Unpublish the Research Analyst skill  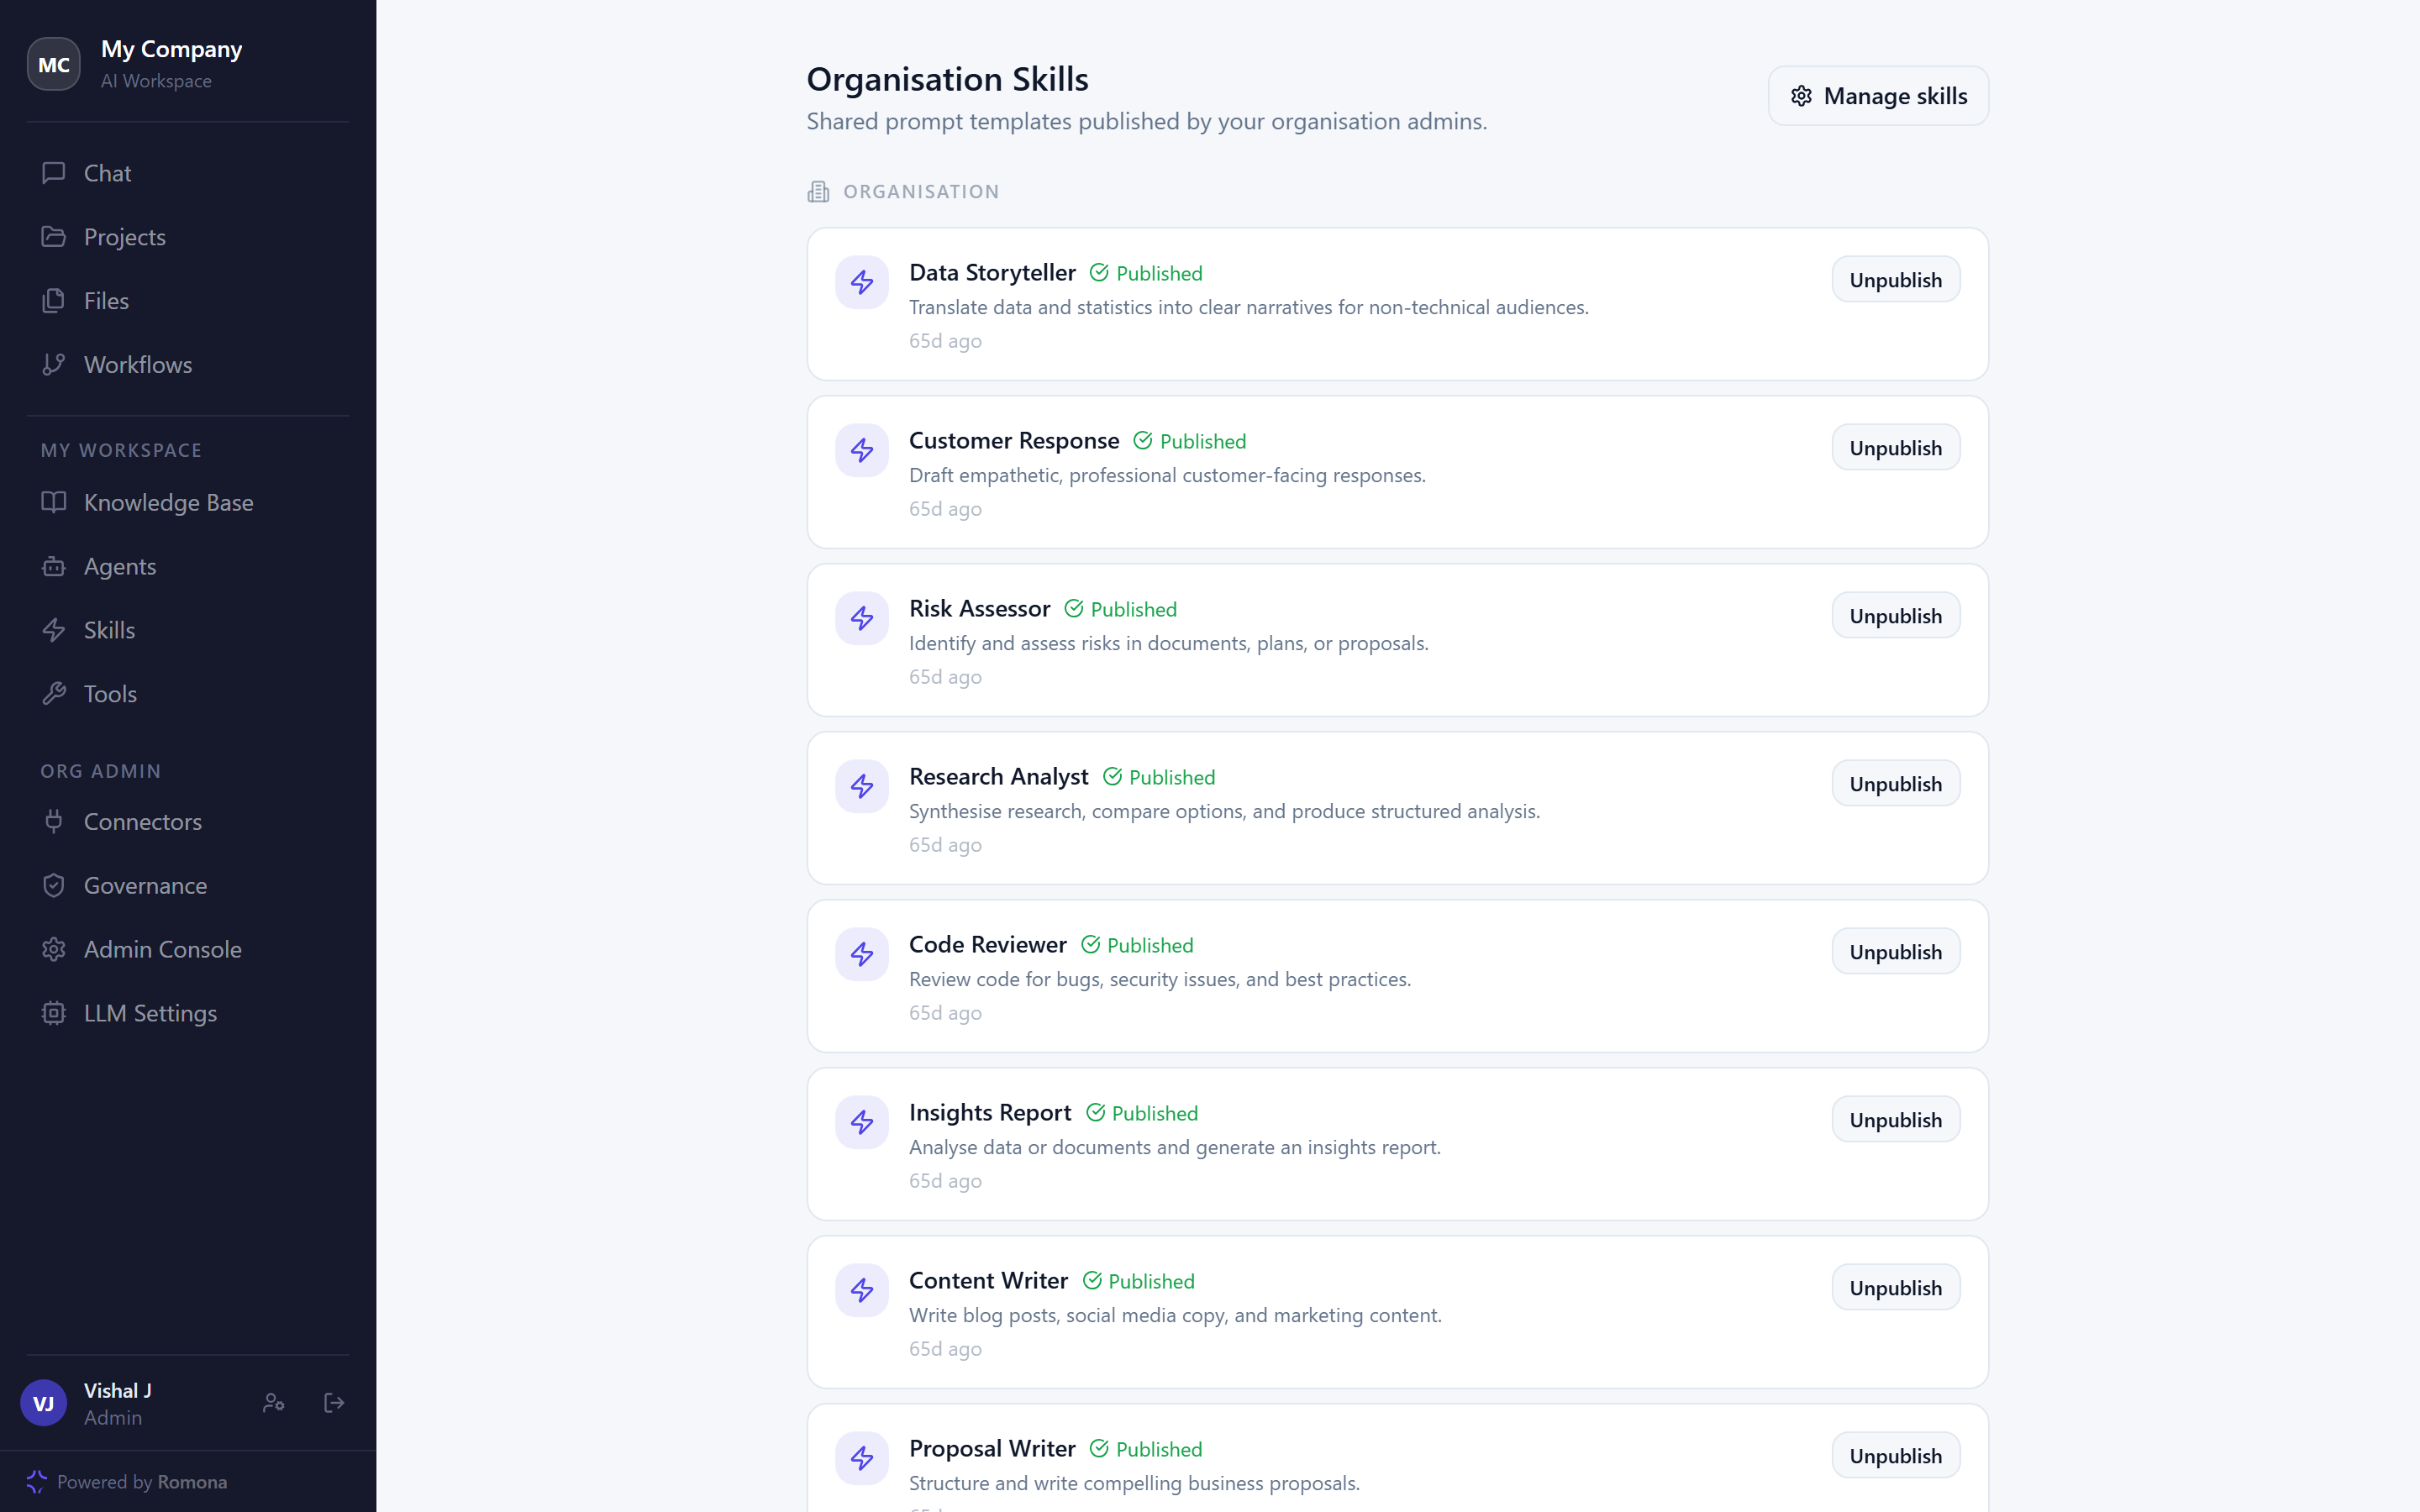1896,784
